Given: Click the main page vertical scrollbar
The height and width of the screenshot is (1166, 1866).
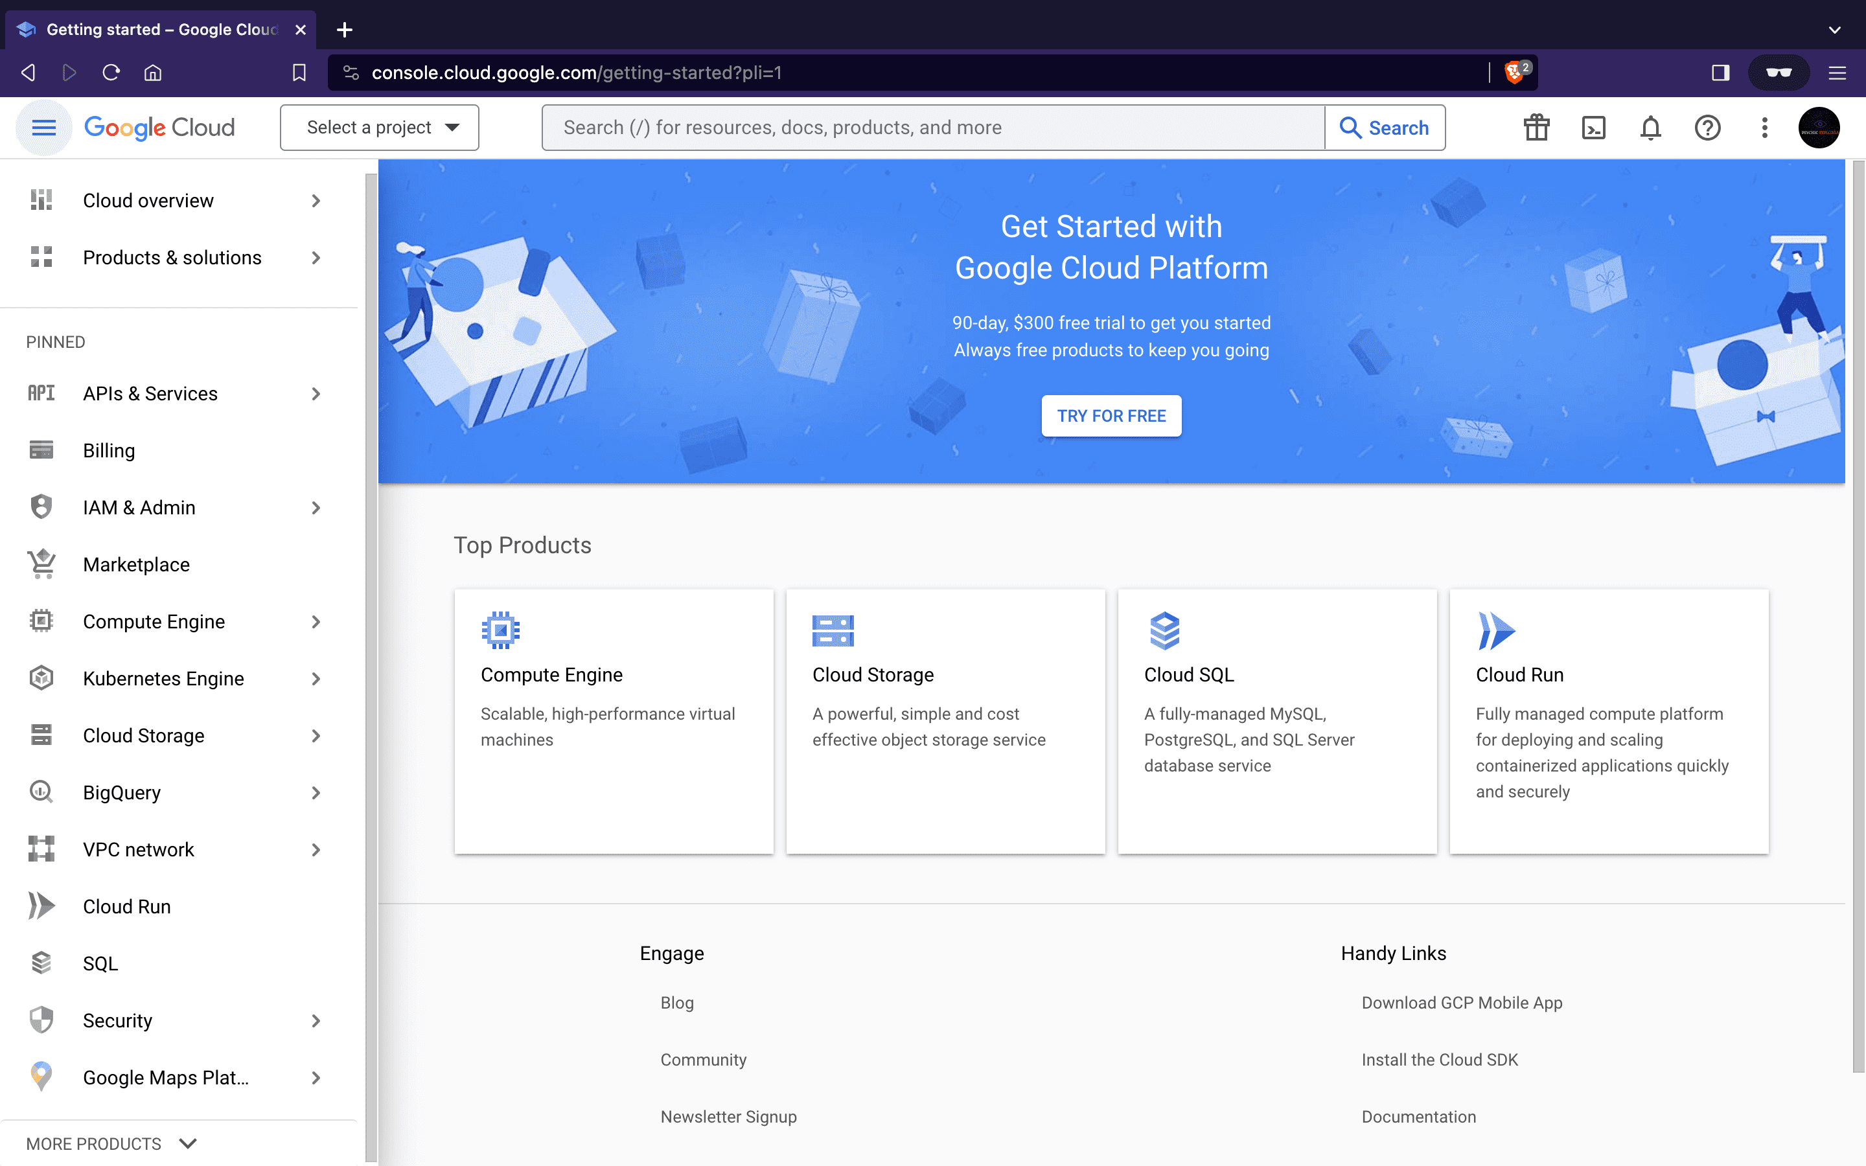Looking at the screenshot, I should pos(1858,617).
